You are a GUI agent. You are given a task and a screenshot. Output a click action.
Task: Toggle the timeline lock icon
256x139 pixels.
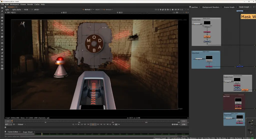pos(177,124)
